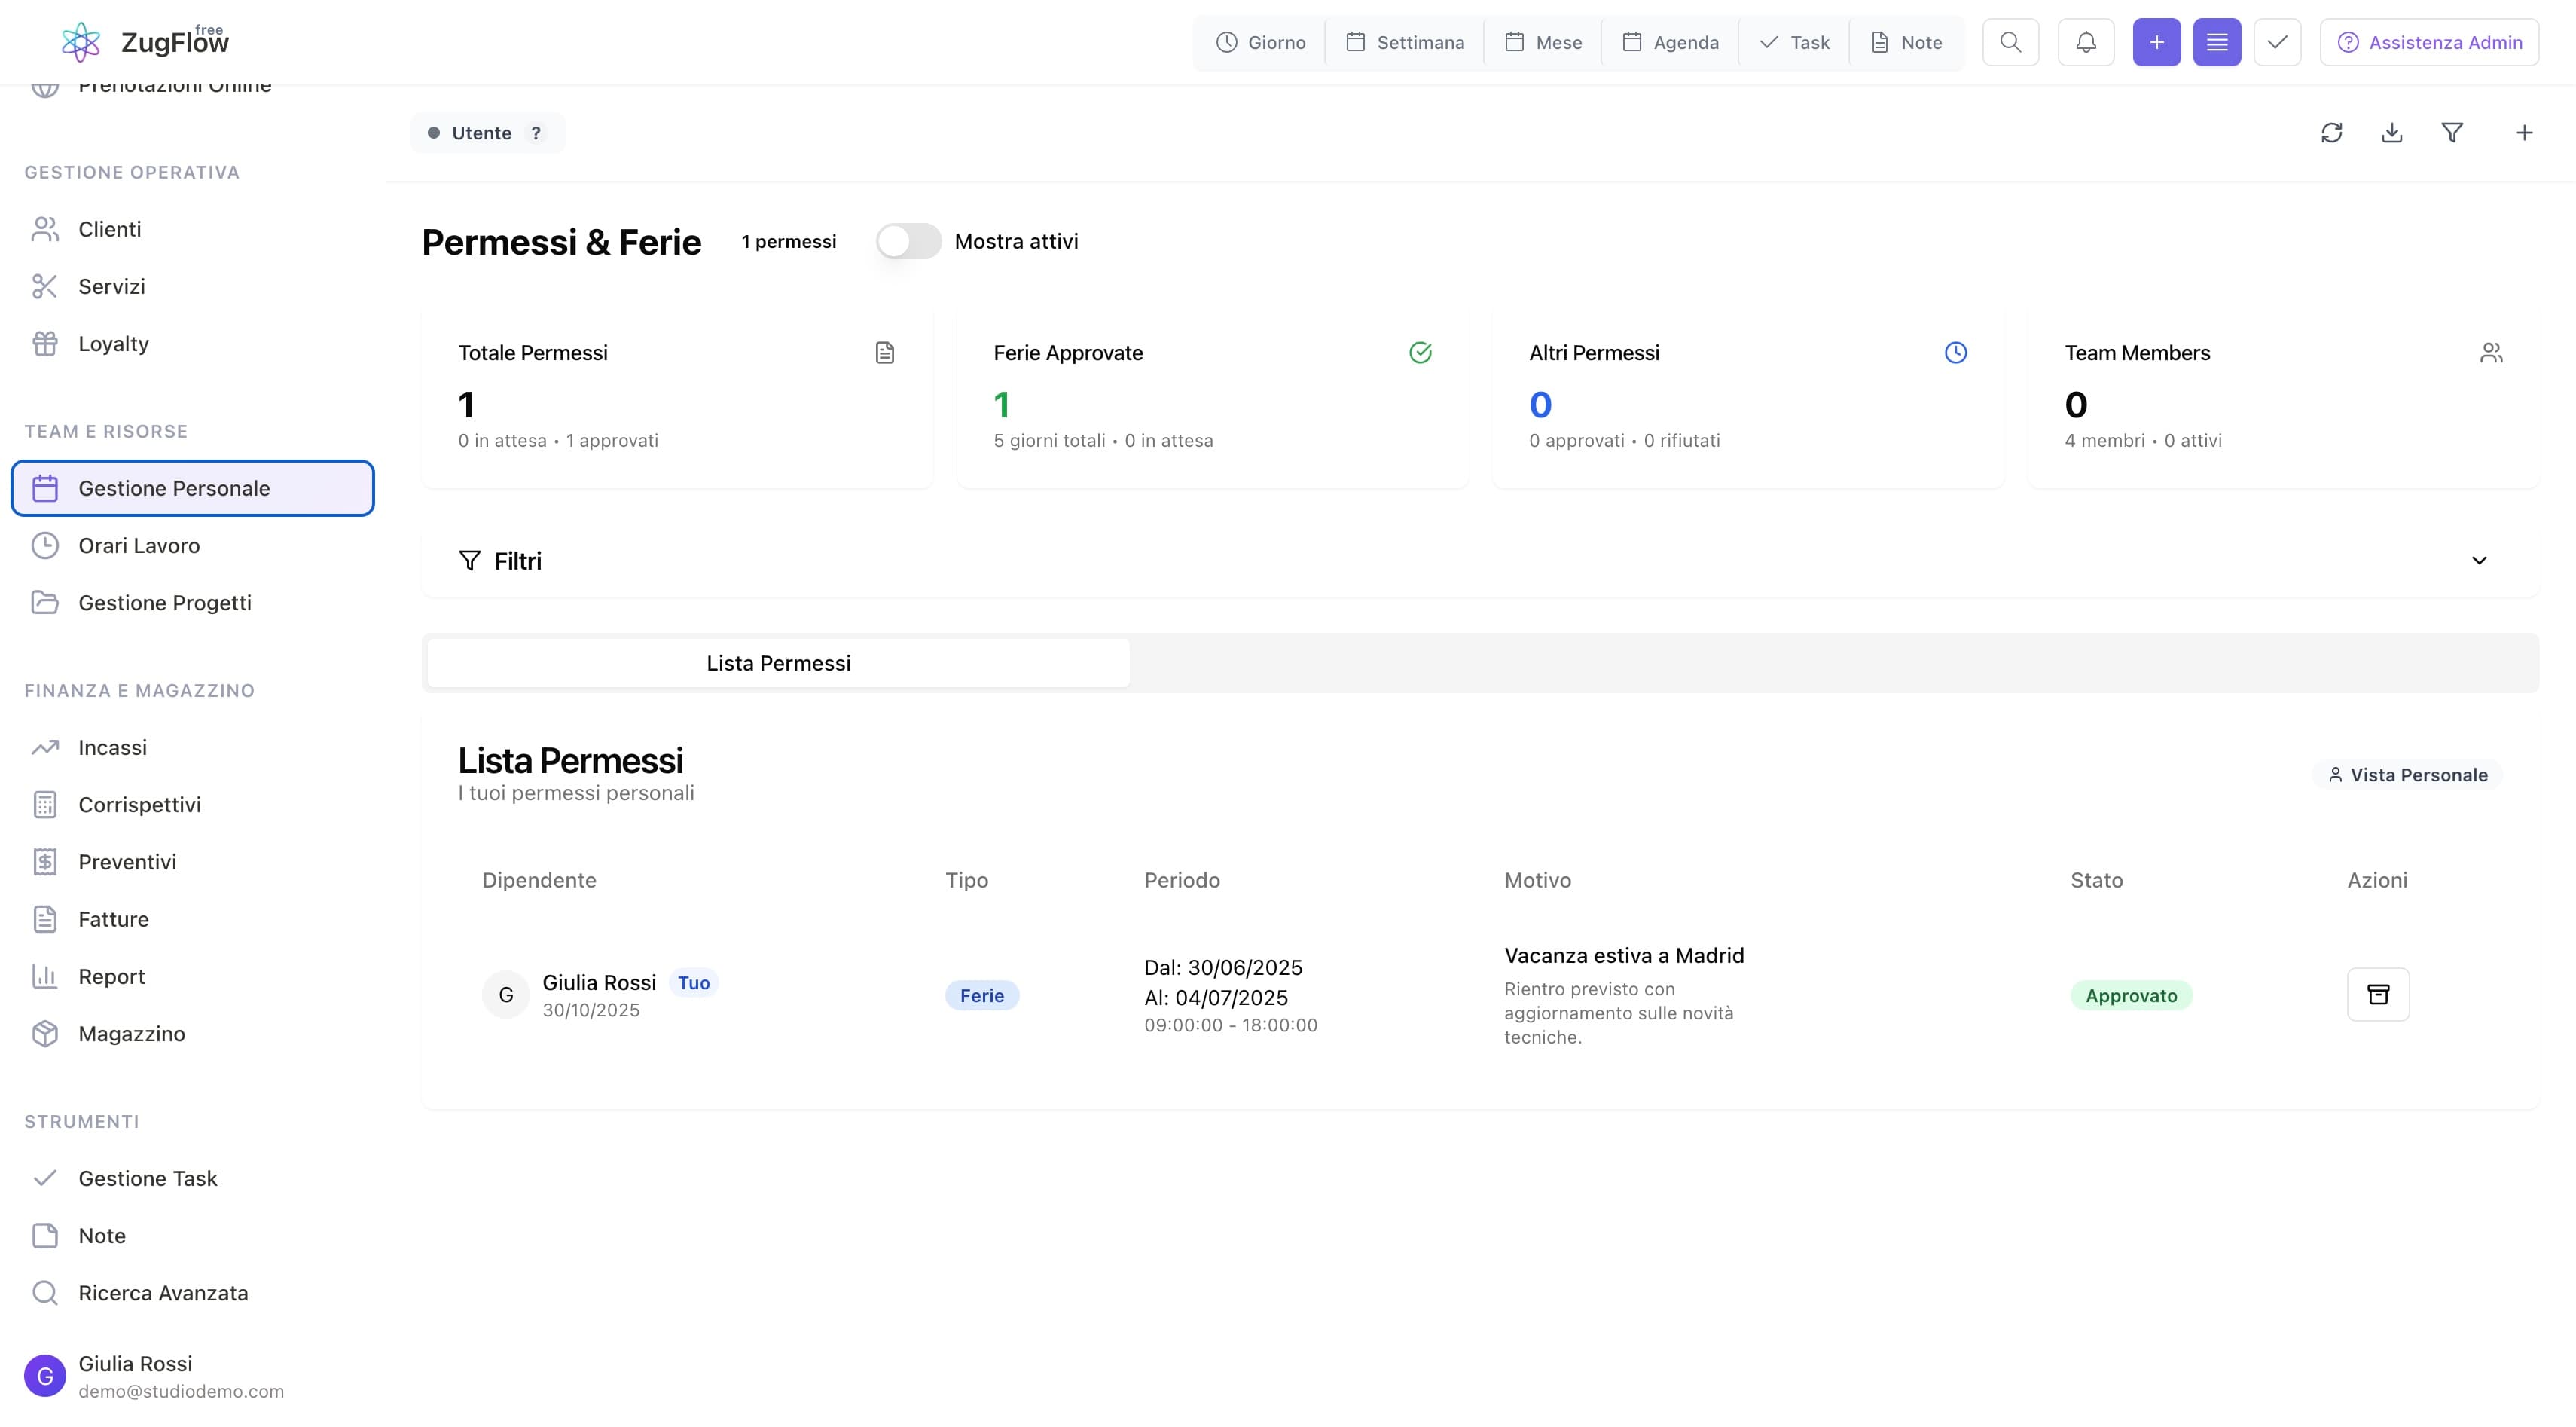Click the checkmark icon button in header
Viewport: 2576px width, 1427px height.
coord(2277,42)
